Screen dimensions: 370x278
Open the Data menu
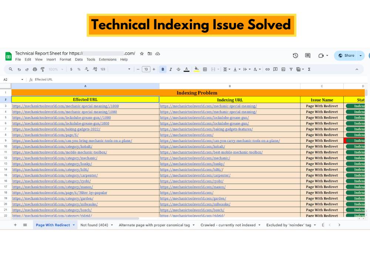[79, 60]
